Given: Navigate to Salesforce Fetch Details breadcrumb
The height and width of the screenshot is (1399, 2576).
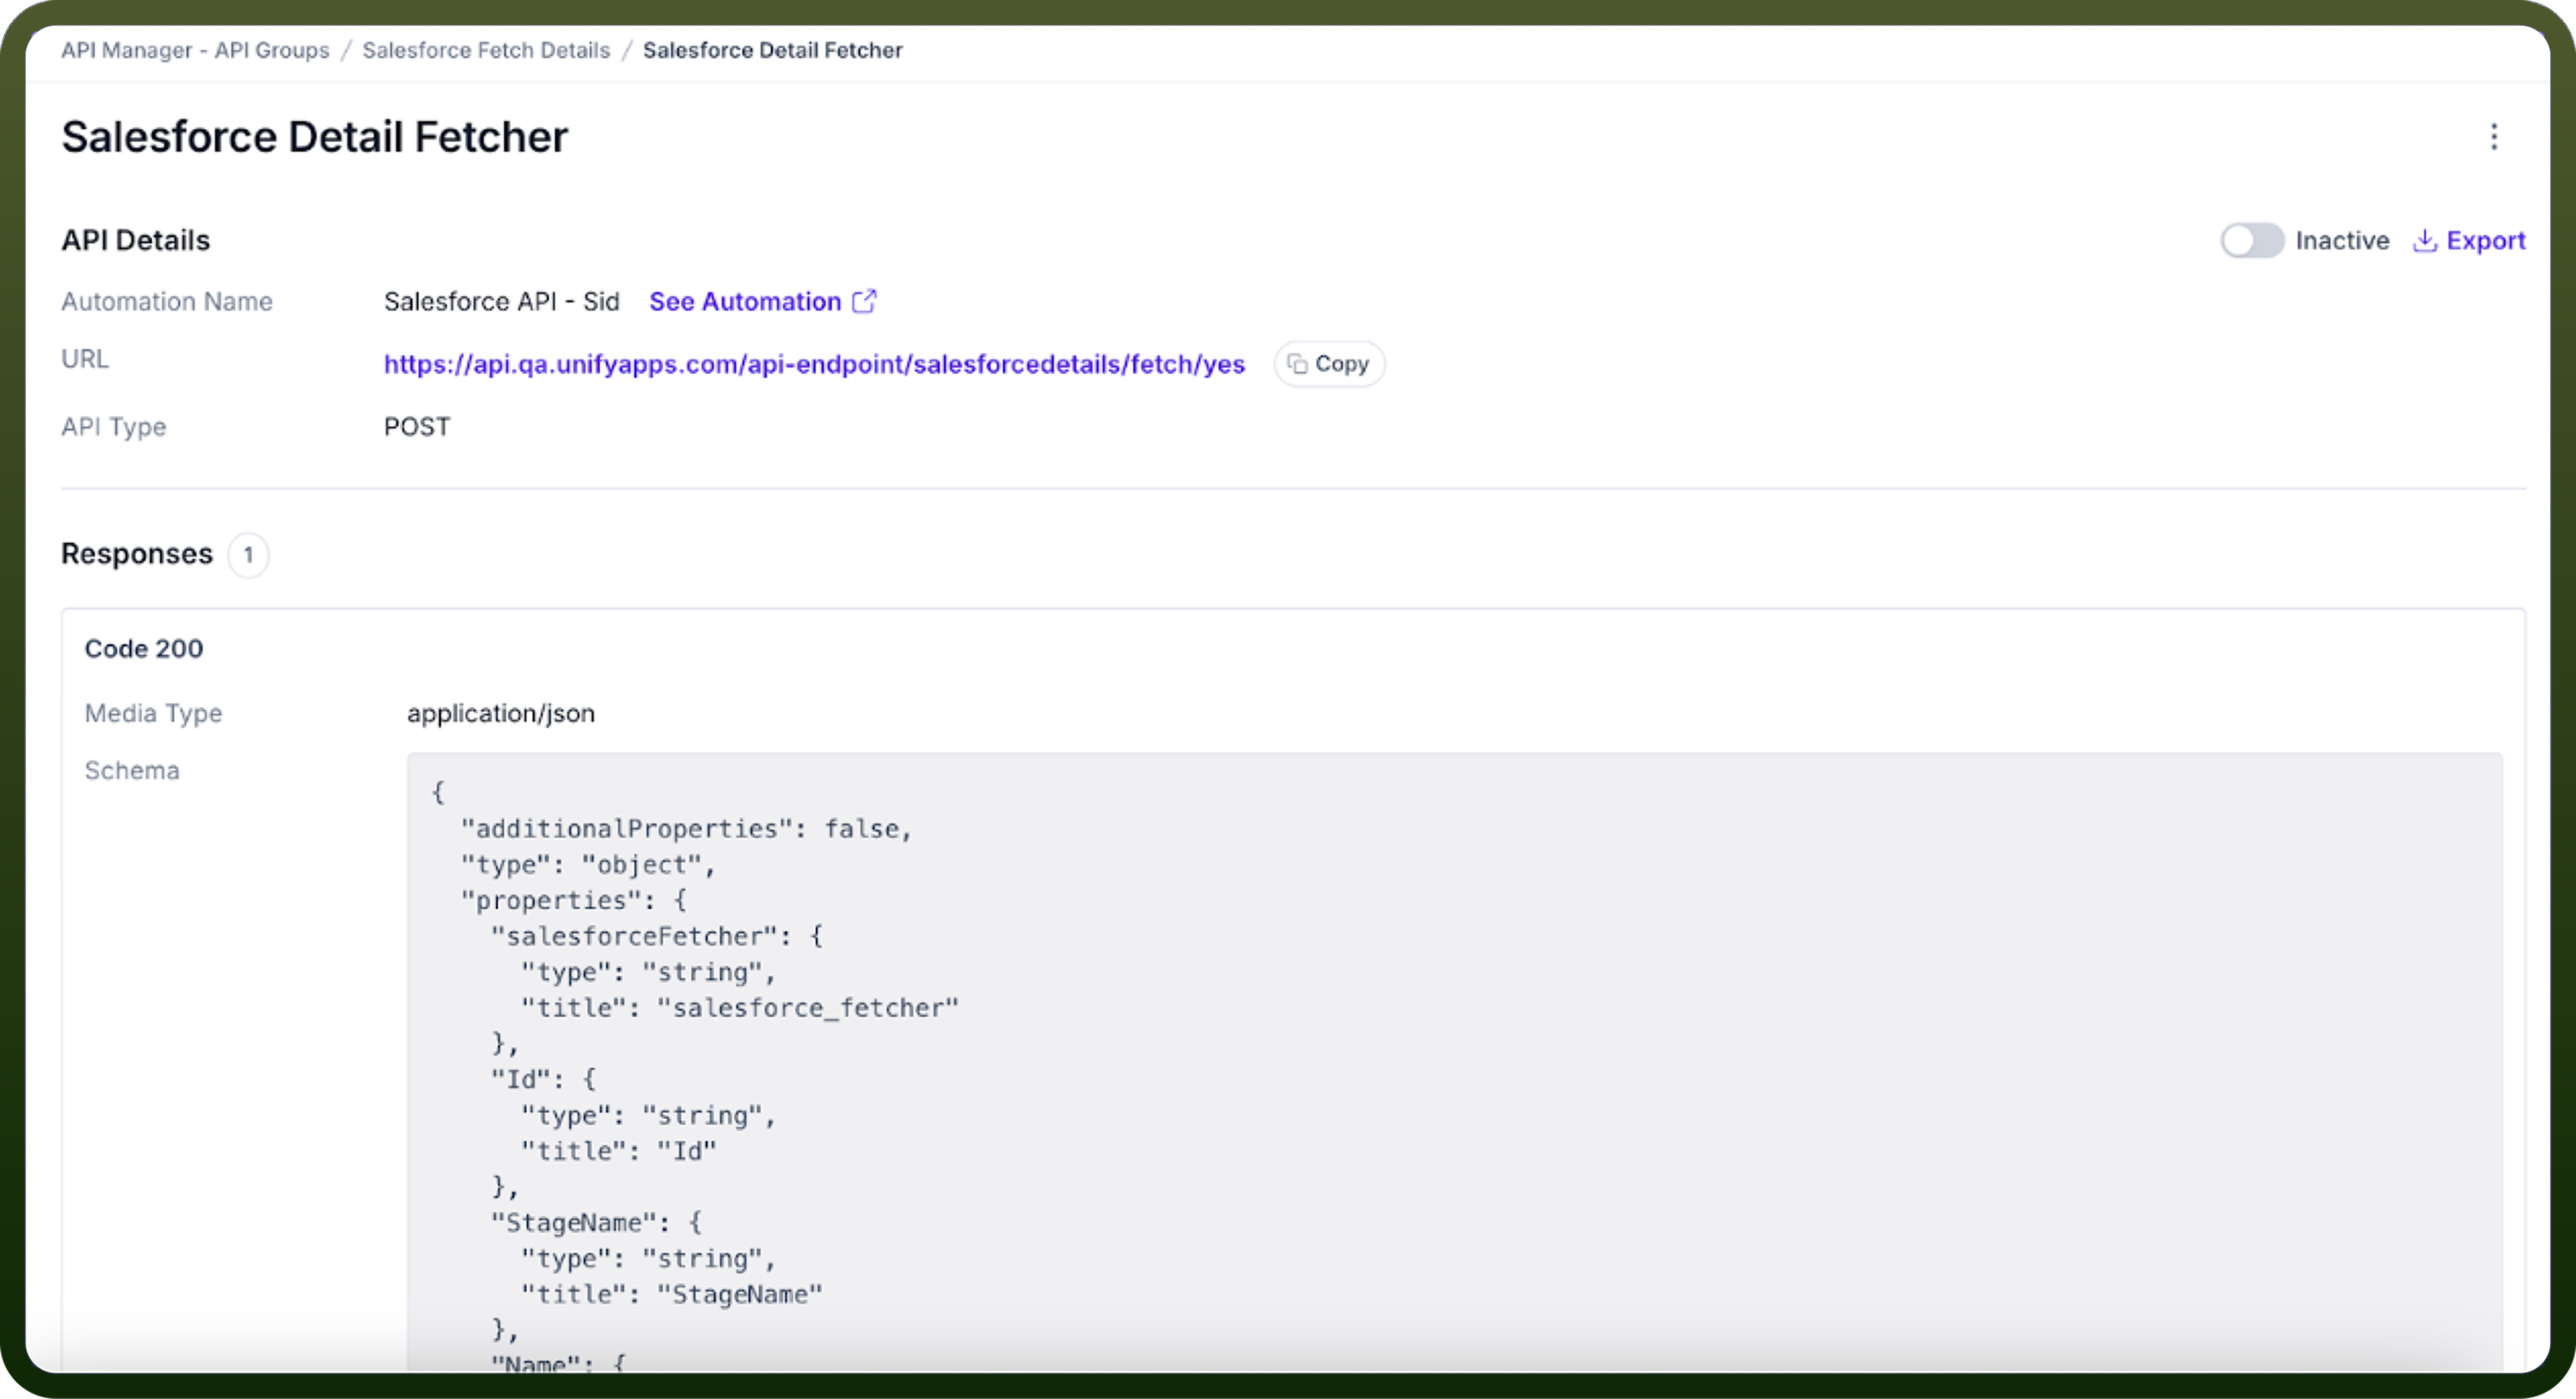Looking at the screenshot, I should pos(486,50).
